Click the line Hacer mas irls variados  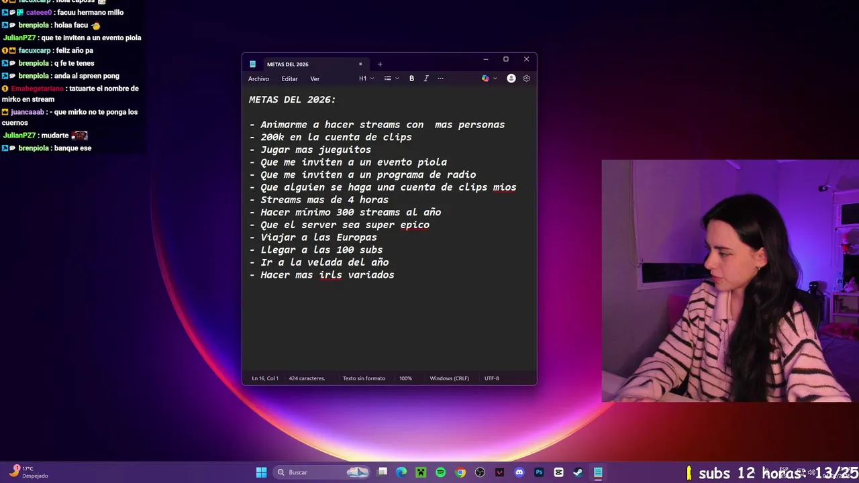pos(321,275)
